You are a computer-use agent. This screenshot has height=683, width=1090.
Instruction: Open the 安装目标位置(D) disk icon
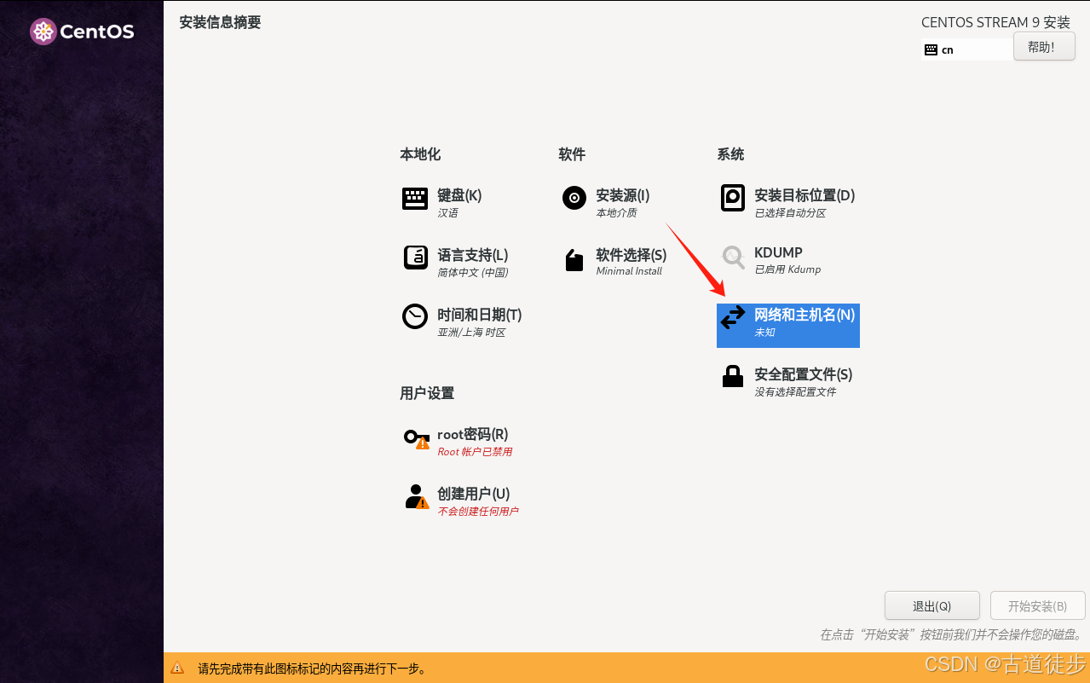point(733,198)
